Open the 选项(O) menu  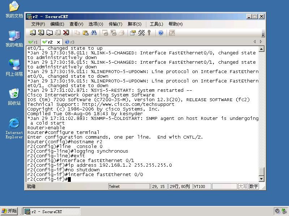tap(96, 24)
